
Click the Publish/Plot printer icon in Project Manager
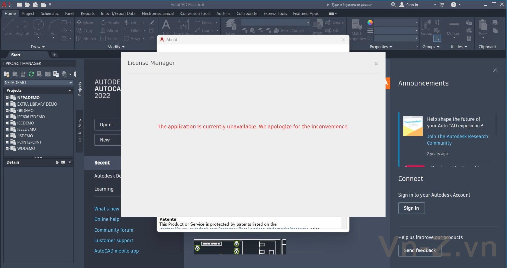pyautogui.click(x=64, y=74)
